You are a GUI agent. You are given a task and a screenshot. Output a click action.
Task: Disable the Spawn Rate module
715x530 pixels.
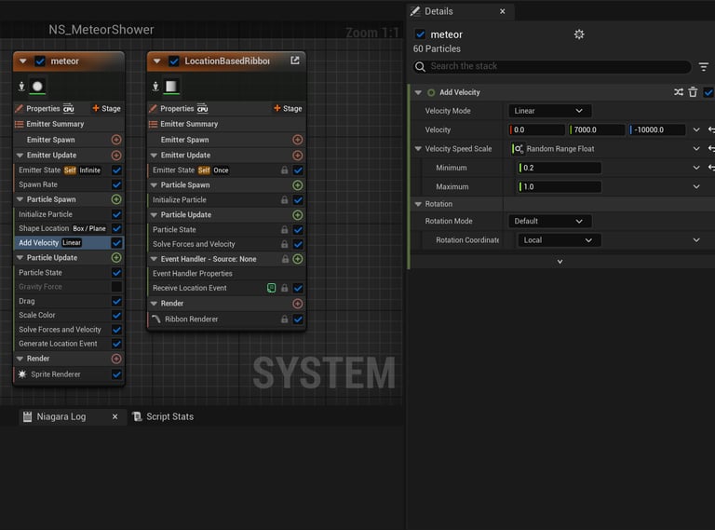pyautogui.click(x=116, y=184)
